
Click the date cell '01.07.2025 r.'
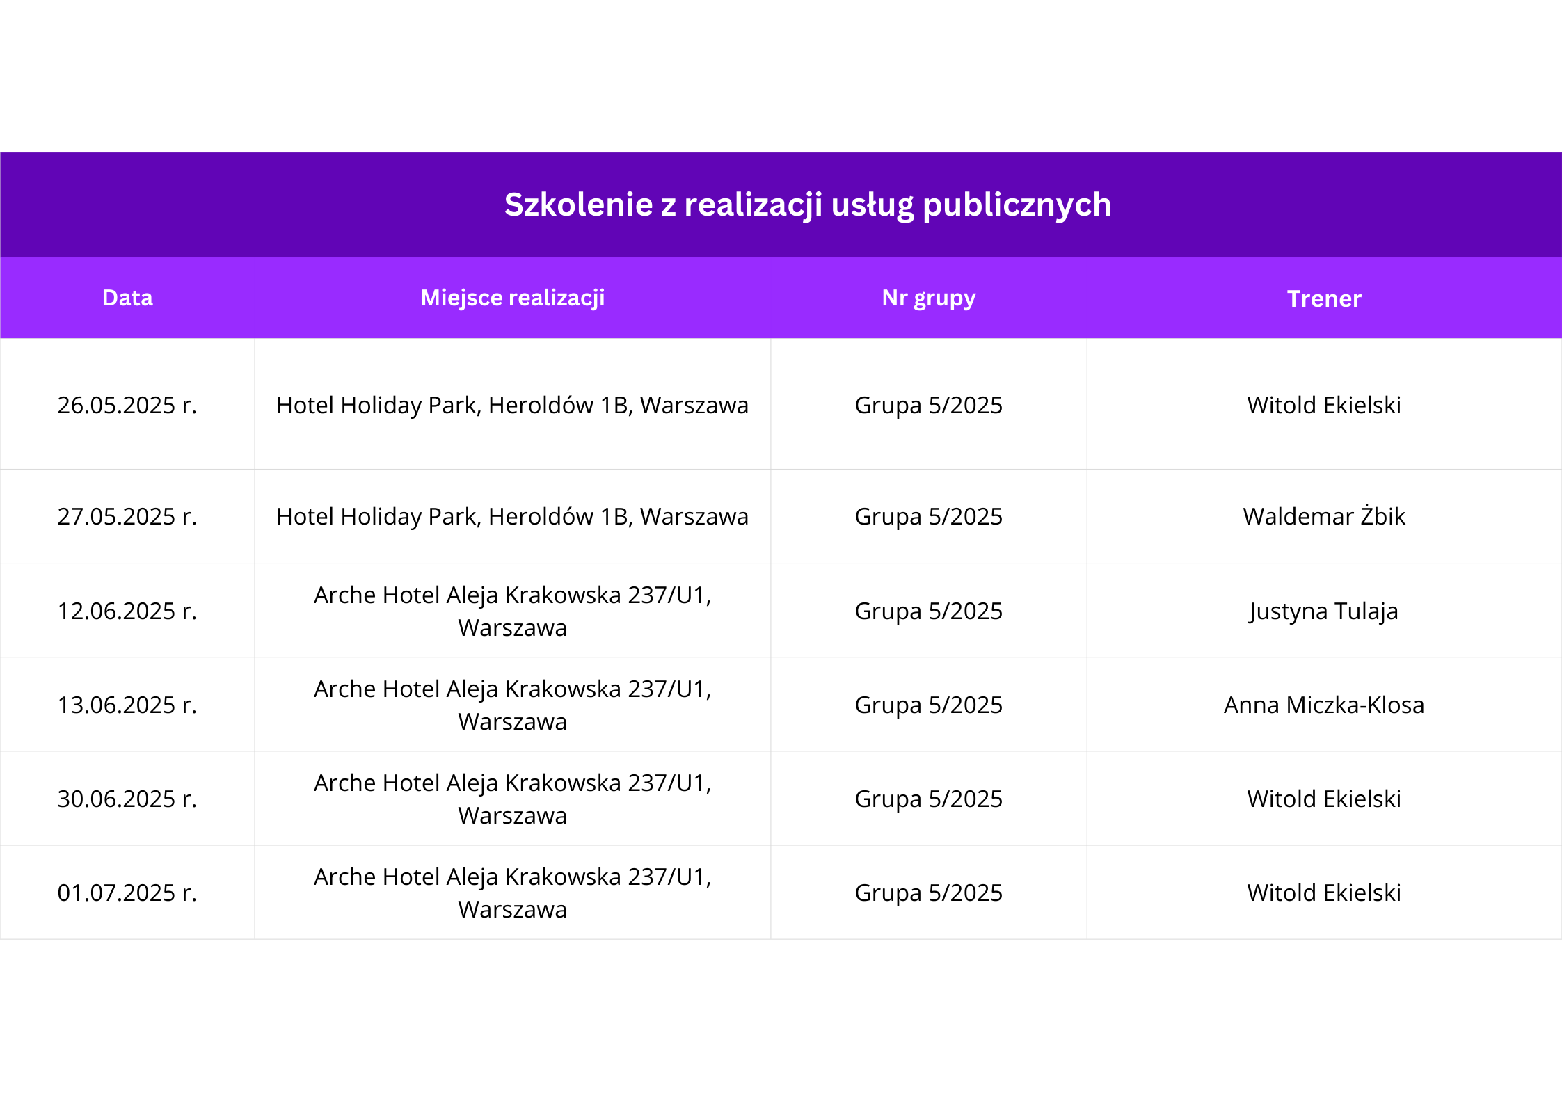click(x=127, y=893)
